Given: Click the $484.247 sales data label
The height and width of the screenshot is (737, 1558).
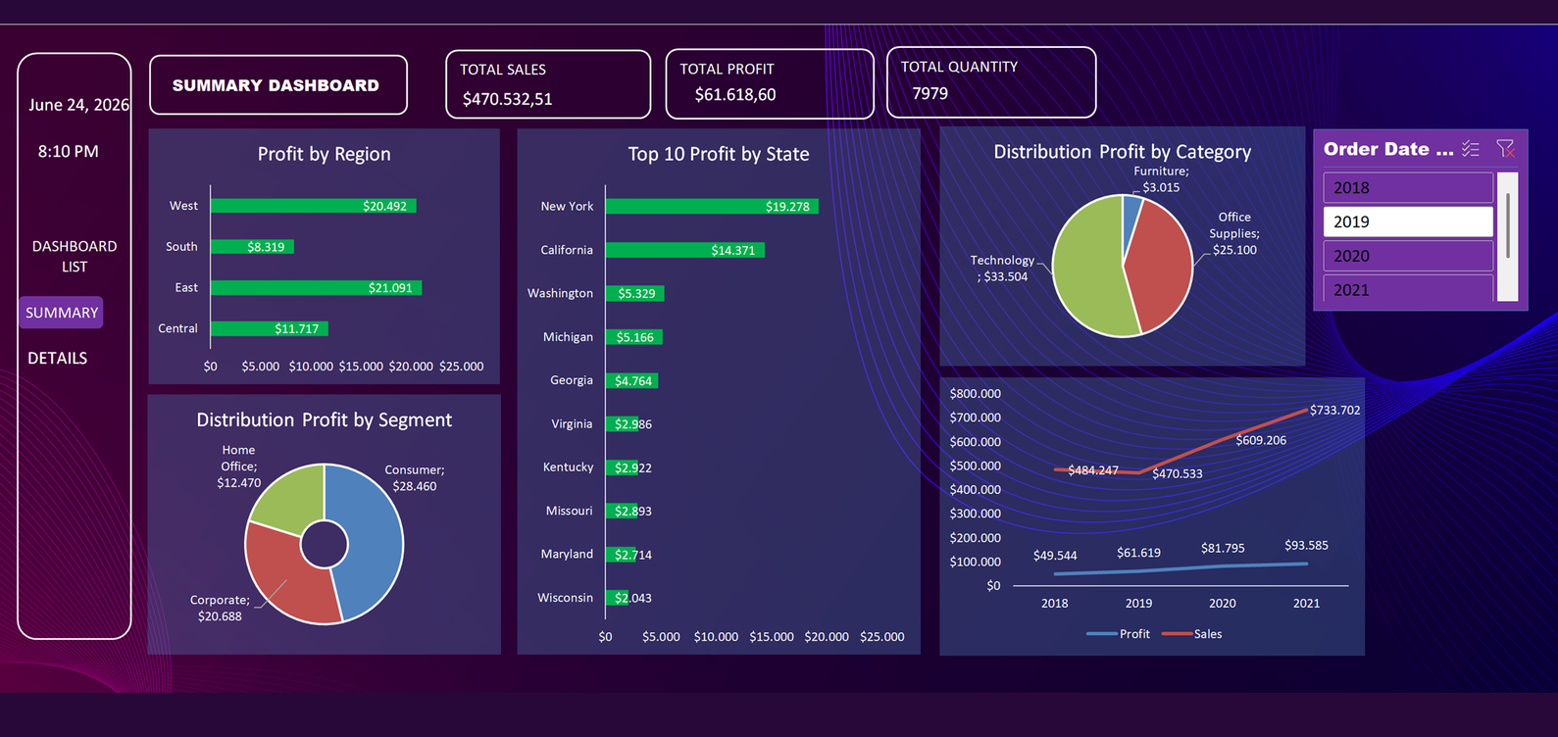Looking at the screenshot, I should [1093, 470].
